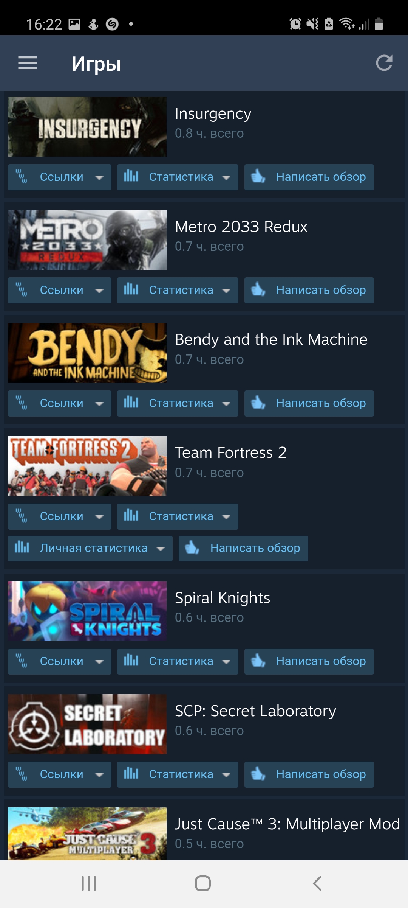This screenshot has height=908, width=408.
Task: Tap the refresh icon in header
Action: point(384,63)
